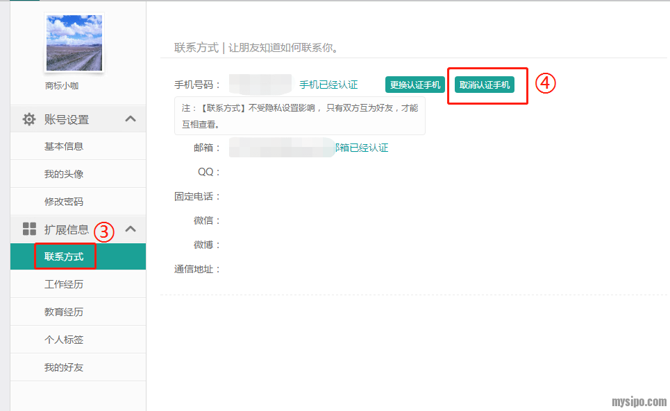
Task: Click the 更换认证手机 button
Action: (x=415, y=85)
